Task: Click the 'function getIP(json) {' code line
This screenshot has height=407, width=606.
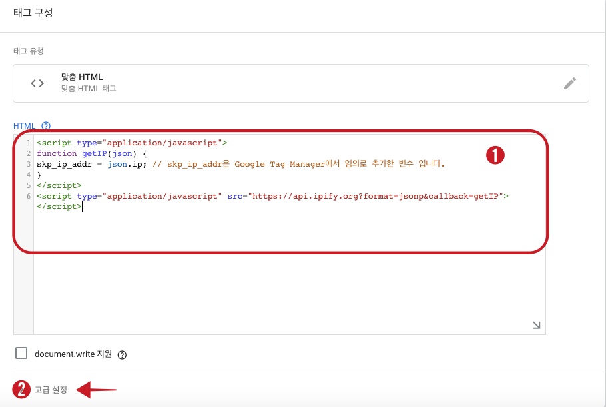Action: coord(92,153)
